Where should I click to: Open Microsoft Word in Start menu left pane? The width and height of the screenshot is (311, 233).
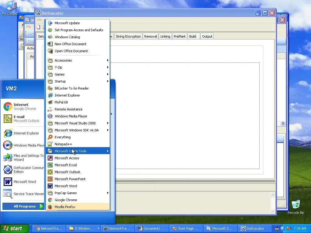pyautogui.click(x=23, y=182)
